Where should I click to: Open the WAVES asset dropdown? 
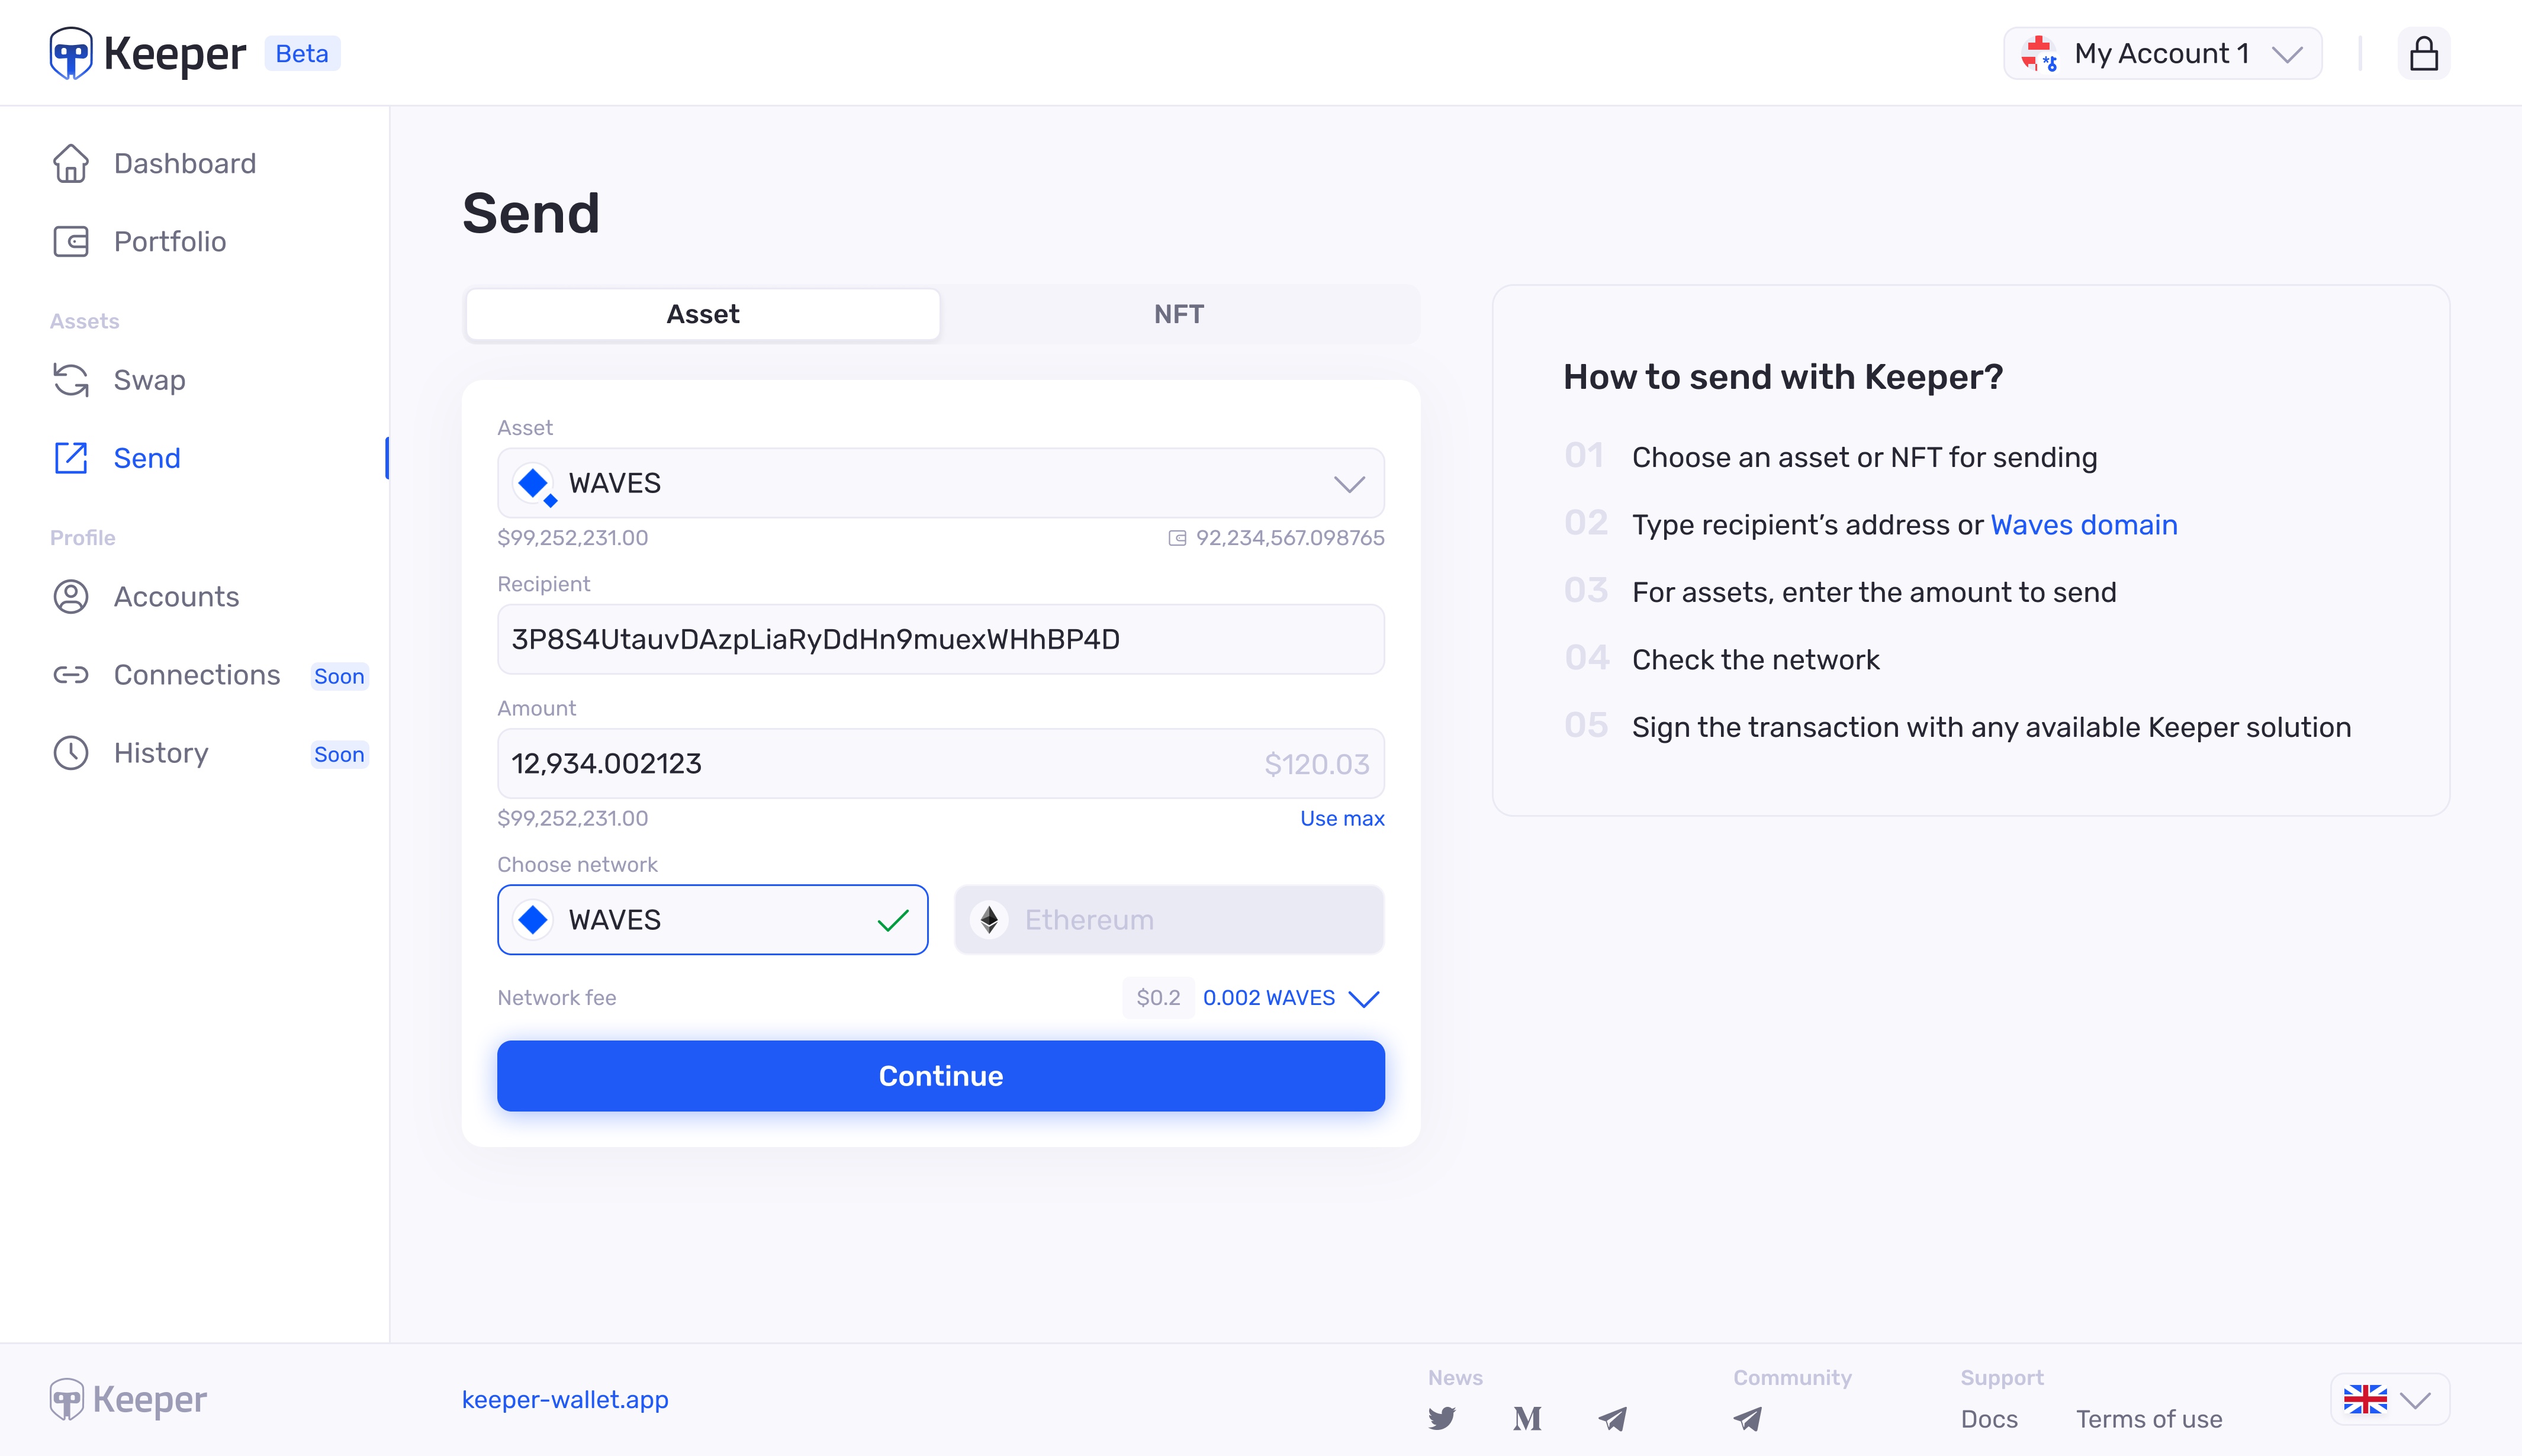point(941,483)
